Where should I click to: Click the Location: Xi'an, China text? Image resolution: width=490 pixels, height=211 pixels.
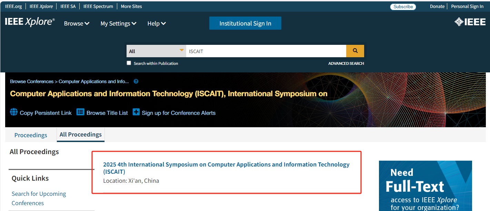pos(131,181)
